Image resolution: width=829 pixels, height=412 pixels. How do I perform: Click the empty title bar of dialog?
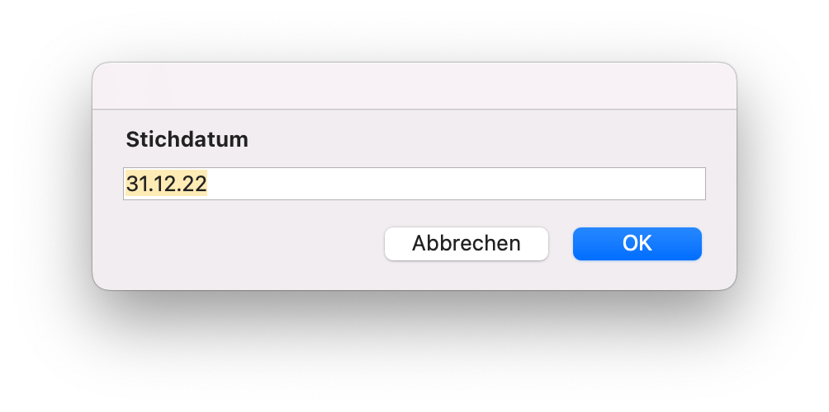(x=414, y=86)
